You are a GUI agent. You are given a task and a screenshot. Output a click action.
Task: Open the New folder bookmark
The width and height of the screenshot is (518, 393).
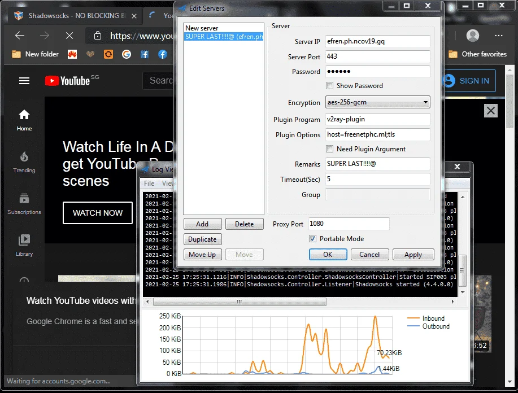[x=35, y=54]
